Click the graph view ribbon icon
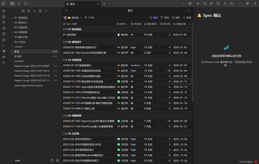This screenshot has height=164, width=259. pos(4,23)
